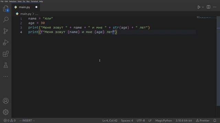This screenshot has width=220, height=123.
Task: Click the name variable on line 1
Action: 32,18
